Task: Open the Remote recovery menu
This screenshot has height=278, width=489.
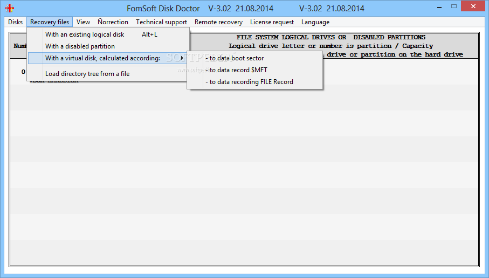Action: point(218,22)
